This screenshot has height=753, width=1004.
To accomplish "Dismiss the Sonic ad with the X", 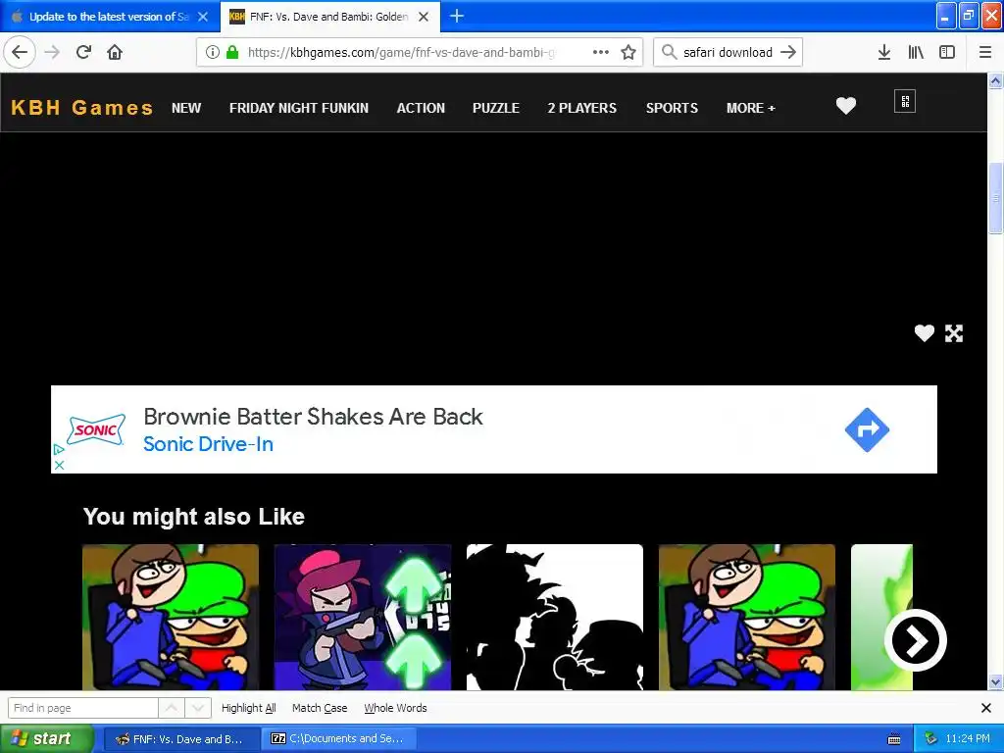I will [x=59, y=466].
